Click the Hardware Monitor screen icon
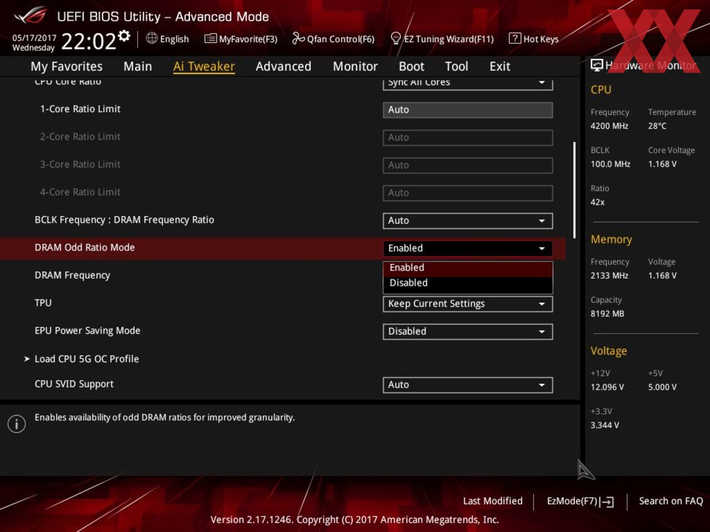710x532 pixels. [x=597, y=65]
